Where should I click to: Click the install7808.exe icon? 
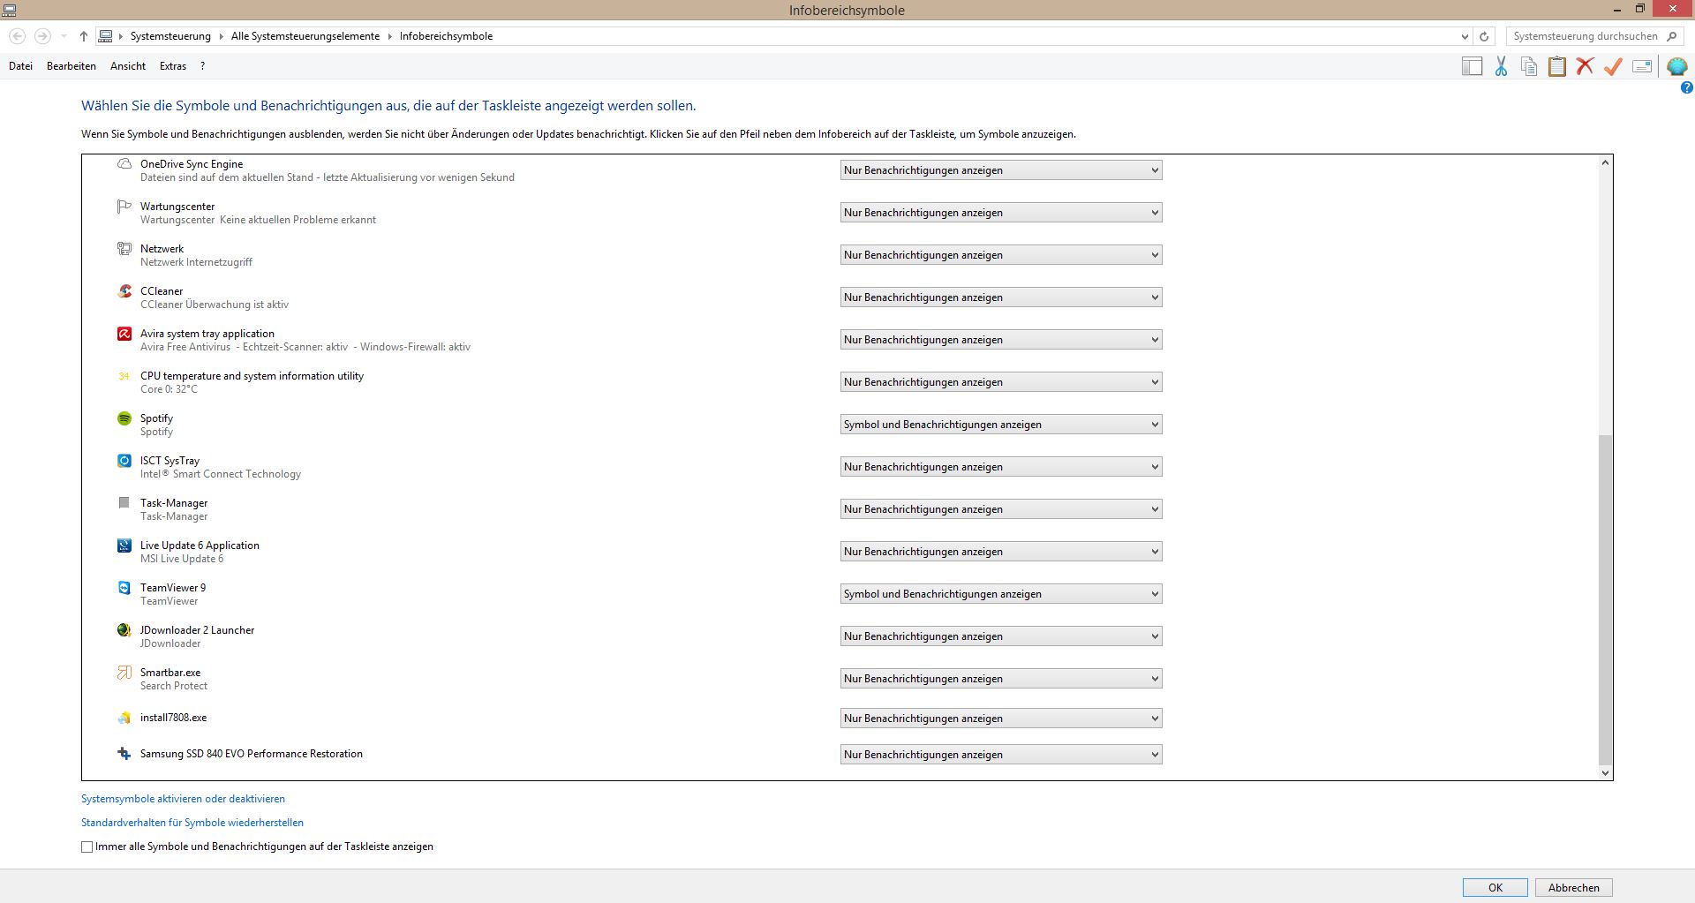[x=124, y=719]
